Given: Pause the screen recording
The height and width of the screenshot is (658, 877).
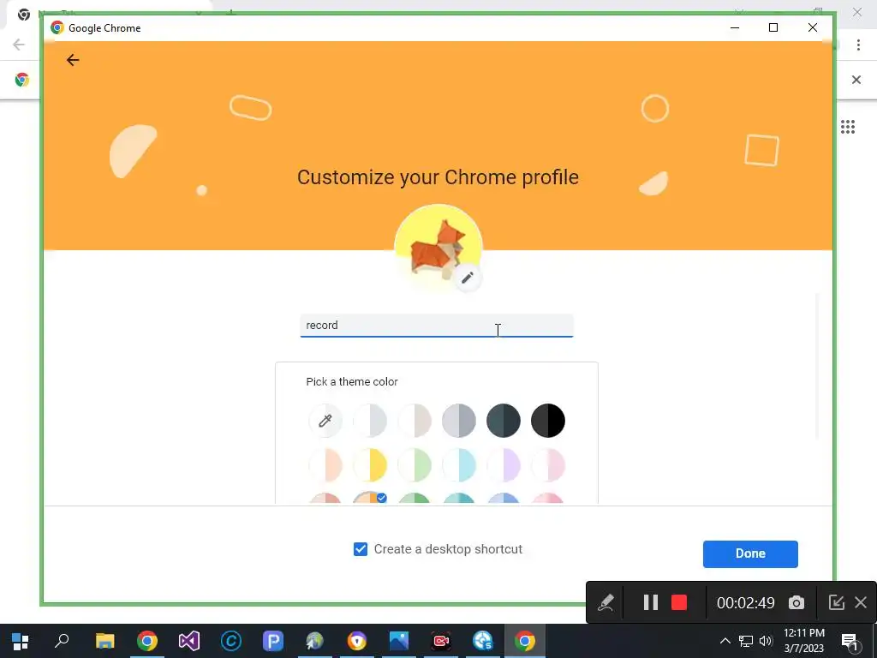Looking at the screenshot, I should [x=651, y=602].
